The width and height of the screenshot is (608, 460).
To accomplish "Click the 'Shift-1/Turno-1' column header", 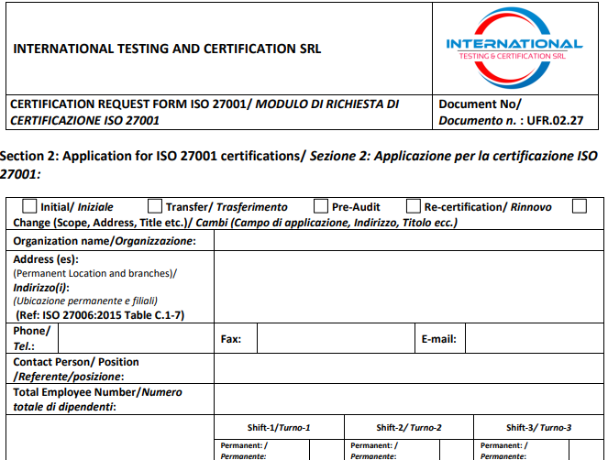I will [x=279, y=427].
